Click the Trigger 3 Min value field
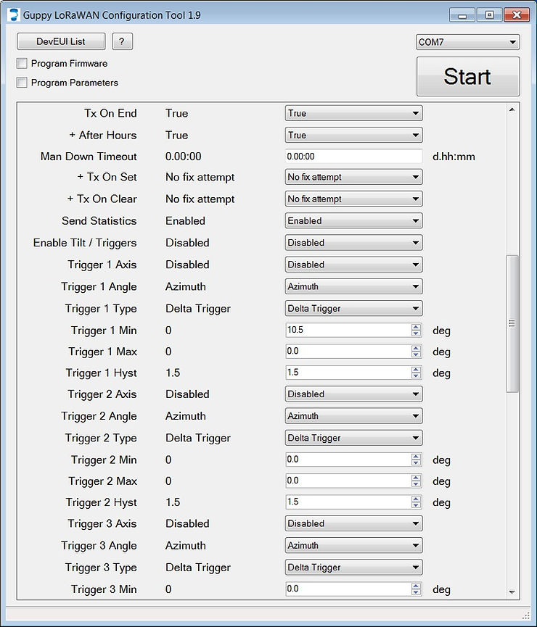 tap(348, 589)
